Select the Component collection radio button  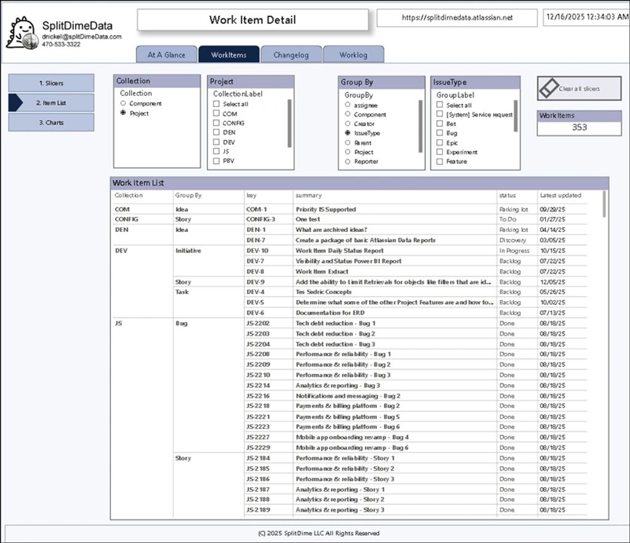124,104
